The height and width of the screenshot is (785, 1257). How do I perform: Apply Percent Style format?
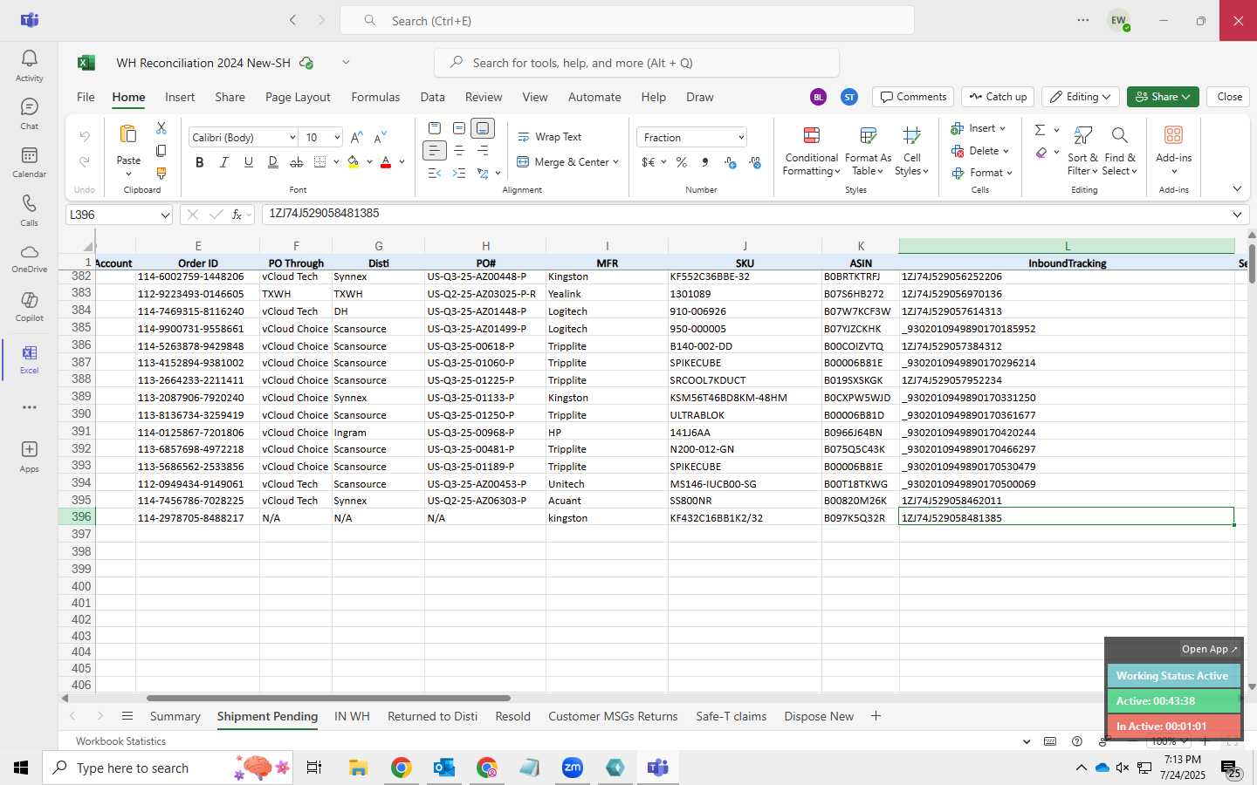[x=682, y=162]
